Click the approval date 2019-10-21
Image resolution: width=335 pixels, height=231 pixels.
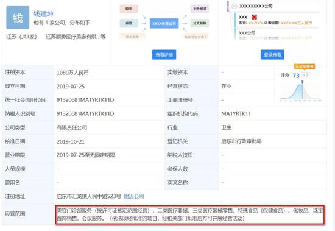[x=71, y=141]
